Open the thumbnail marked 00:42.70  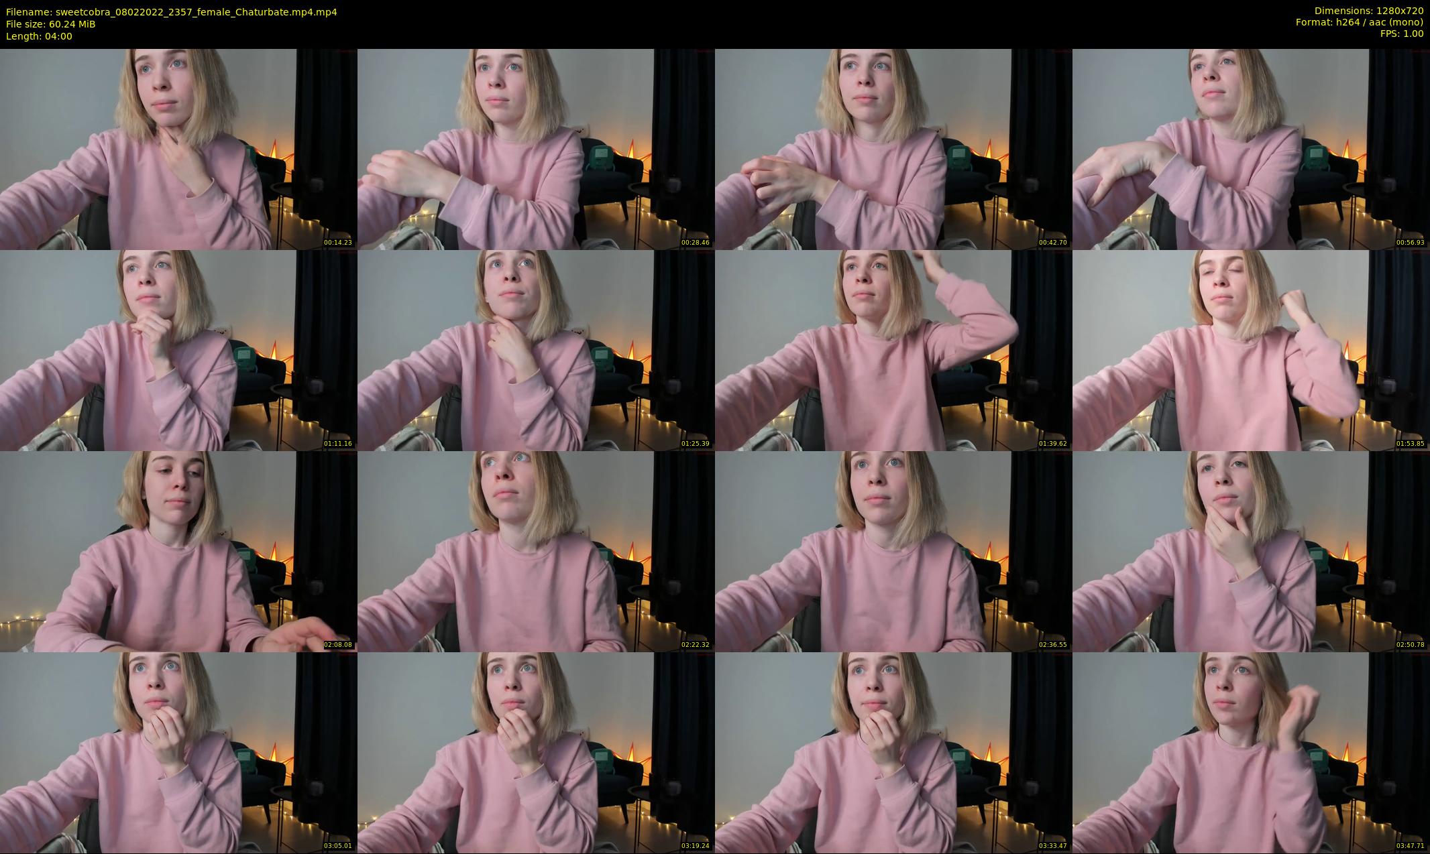coord(893,149)
